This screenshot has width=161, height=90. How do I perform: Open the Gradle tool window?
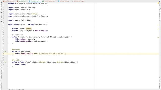160,4
